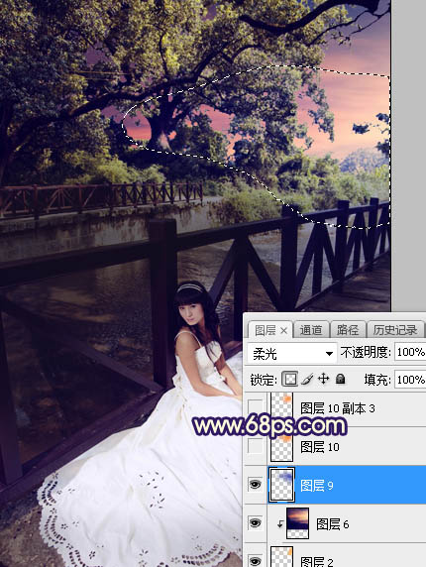The width and height of the screenshot is (426, 567).
Task: Close the 图层 tab with its x icon
Action: [284, 330]
